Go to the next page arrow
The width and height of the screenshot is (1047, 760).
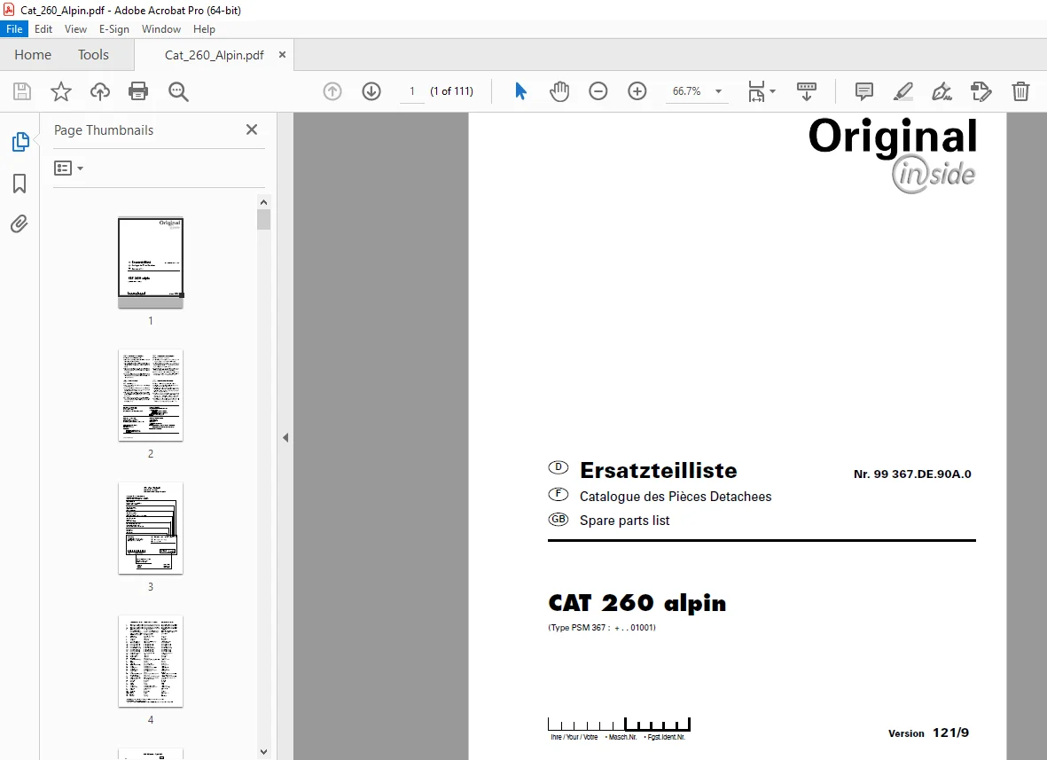click(371, 91)
